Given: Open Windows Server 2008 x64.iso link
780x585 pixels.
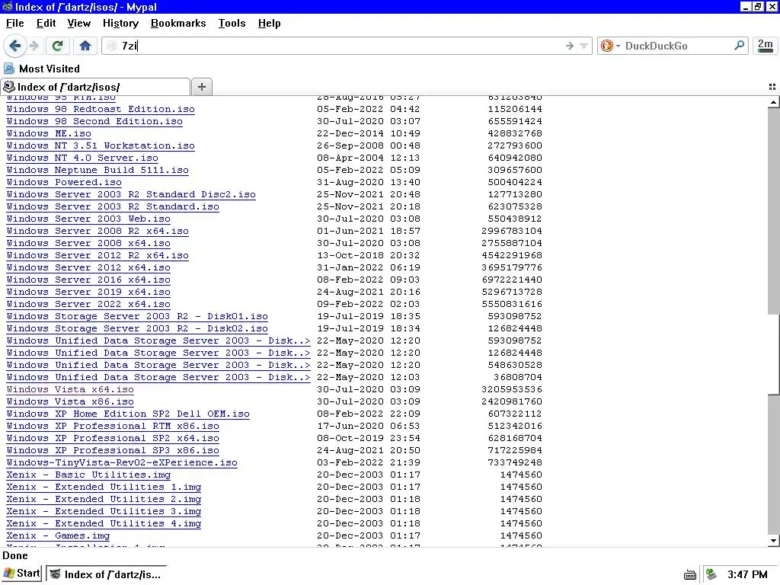Looking at the screenshot, I should click(88, 243).
